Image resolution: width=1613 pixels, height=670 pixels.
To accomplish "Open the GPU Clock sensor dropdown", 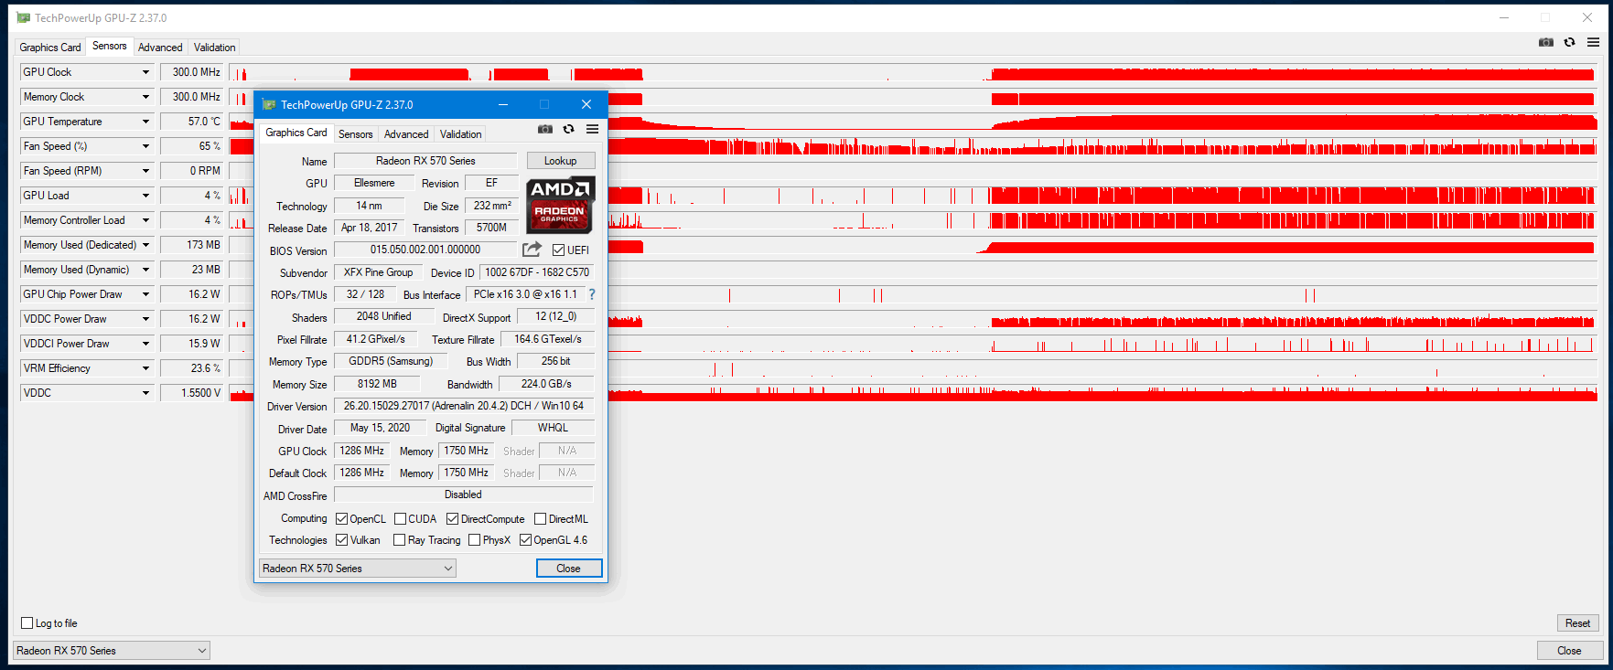I will [x=145, y=72].
